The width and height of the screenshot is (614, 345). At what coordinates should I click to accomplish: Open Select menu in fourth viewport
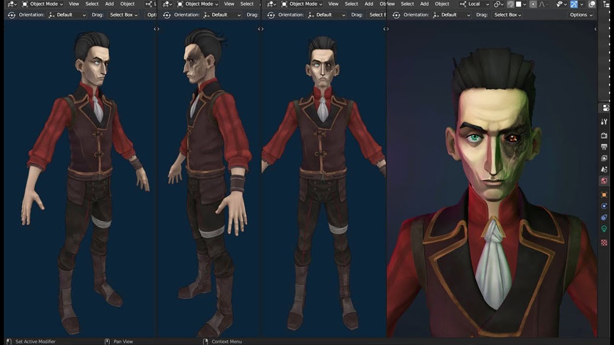[407, 4]
